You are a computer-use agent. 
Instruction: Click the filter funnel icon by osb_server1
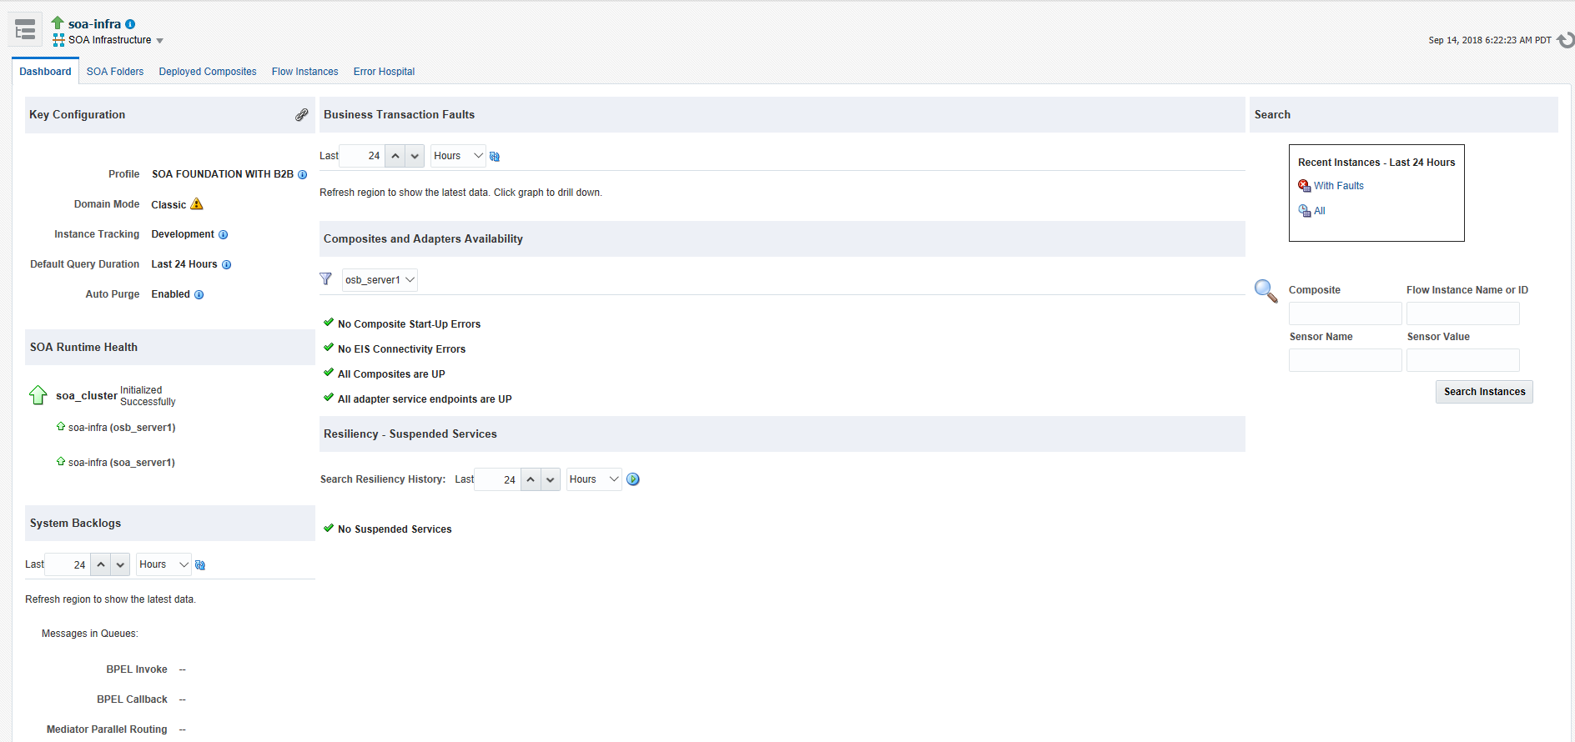(326, 279)
